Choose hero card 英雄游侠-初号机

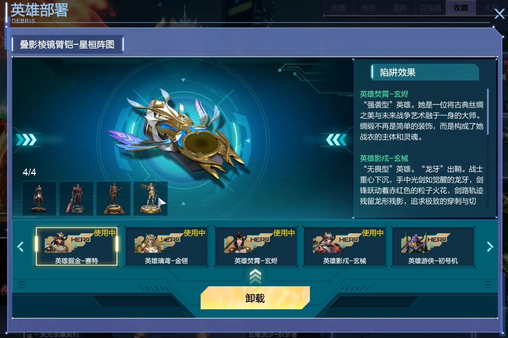point(433,247)
